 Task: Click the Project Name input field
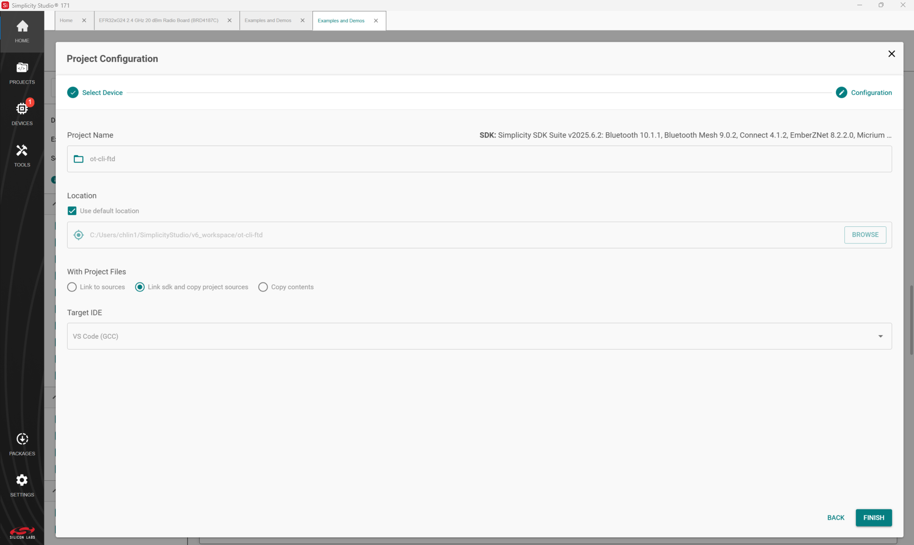coord(476,159)
